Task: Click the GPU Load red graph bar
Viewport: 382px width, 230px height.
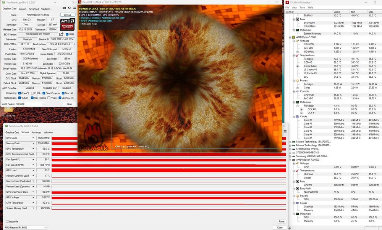Action: (x=168, y=171)
